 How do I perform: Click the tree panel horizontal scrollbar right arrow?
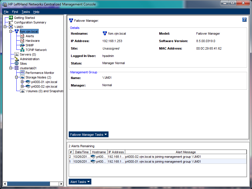pyautogui.click(x=61, y=184)
